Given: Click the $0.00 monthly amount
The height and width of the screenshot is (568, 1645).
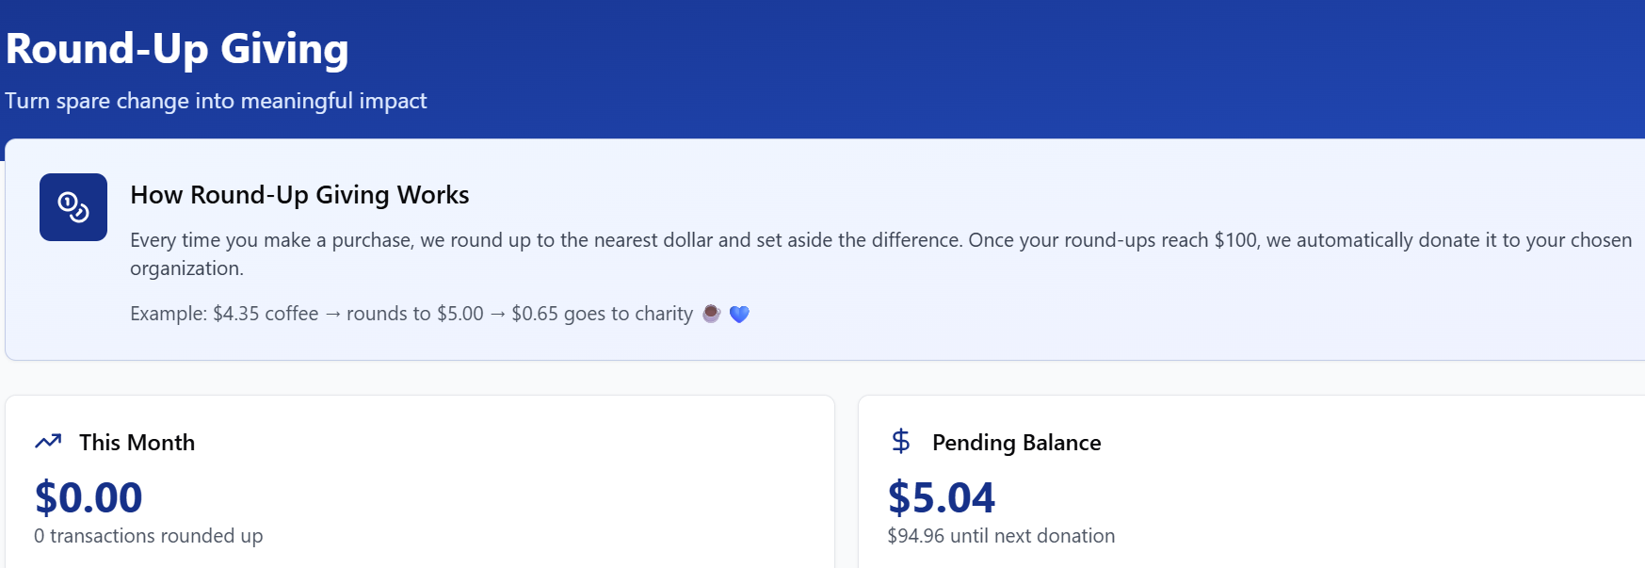Looking at the screenshot, I should pyautogui.click(x=89, y=497).
